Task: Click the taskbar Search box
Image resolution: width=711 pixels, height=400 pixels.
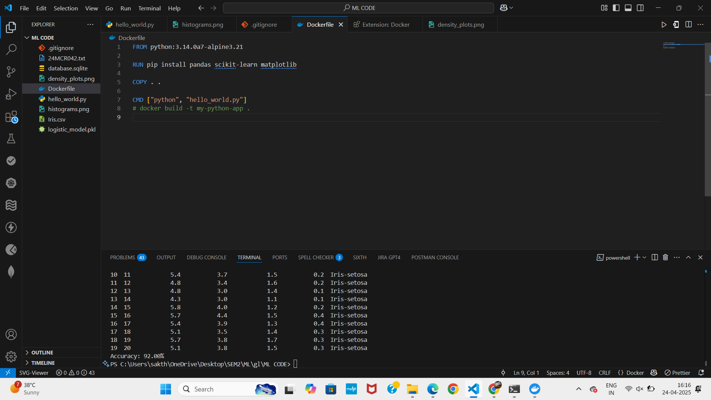Action: [x=228, y=389]
